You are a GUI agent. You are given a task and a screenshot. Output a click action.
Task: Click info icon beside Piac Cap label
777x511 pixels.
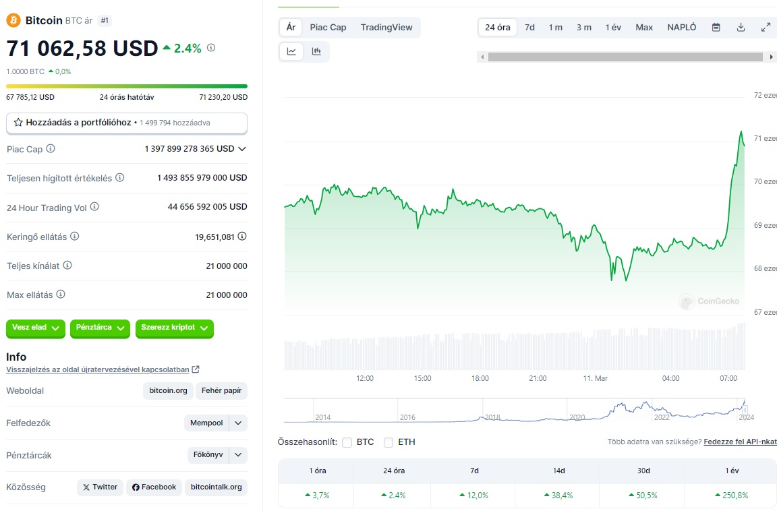click(x=51, y=148)
